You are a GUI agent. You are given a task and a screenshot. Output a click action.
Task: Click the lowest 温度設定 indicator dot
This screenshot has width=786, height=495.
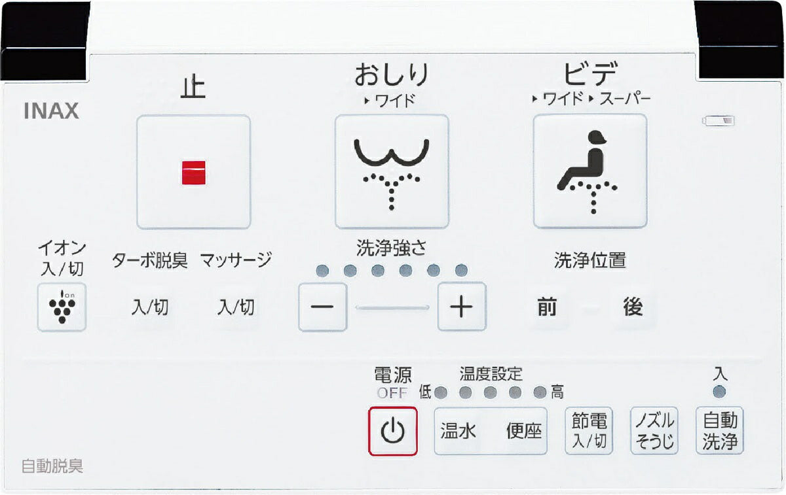pos(440,393)
